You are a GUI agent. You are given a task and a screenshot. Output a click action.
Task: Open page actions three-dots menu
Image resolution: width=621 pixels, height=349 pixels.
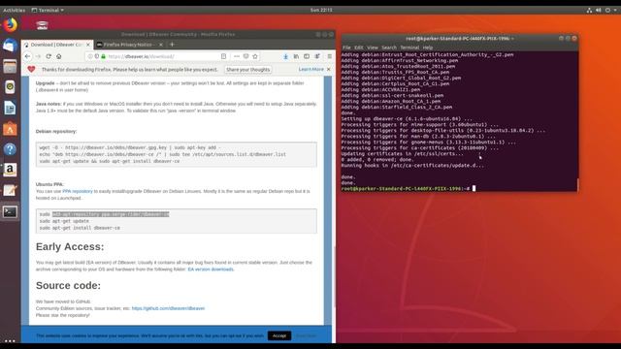237,56
